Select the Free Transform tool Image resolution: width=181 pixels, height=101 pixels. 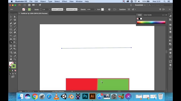click(x=15, y=39)
